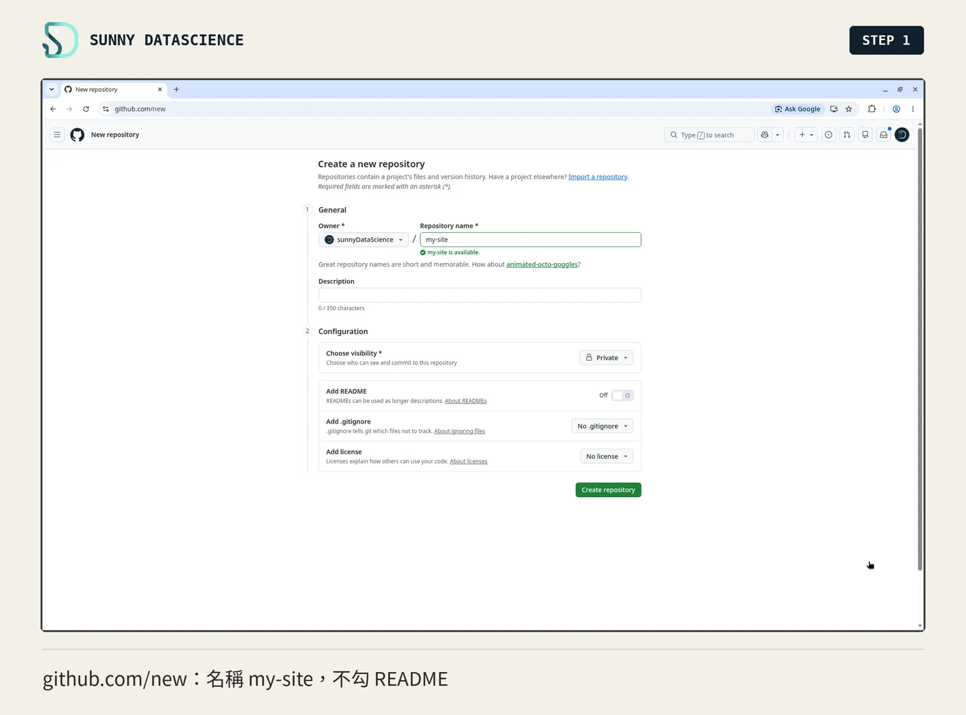
Task: Open the GitHub Pull requests icon
Action: tap(847, 135)
